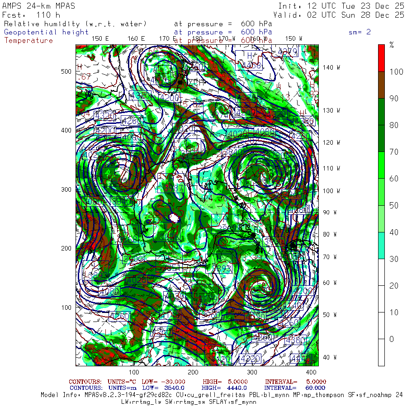Click the blue Geopotential height legend text
This screenshot has width=407, height=407.
(46, 32)
